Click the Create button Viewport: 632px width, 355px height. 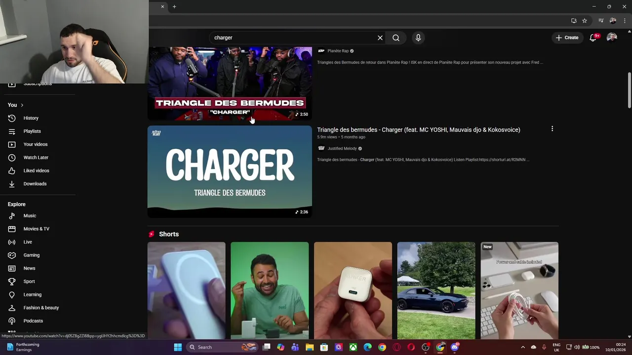(x=567, y=37)
